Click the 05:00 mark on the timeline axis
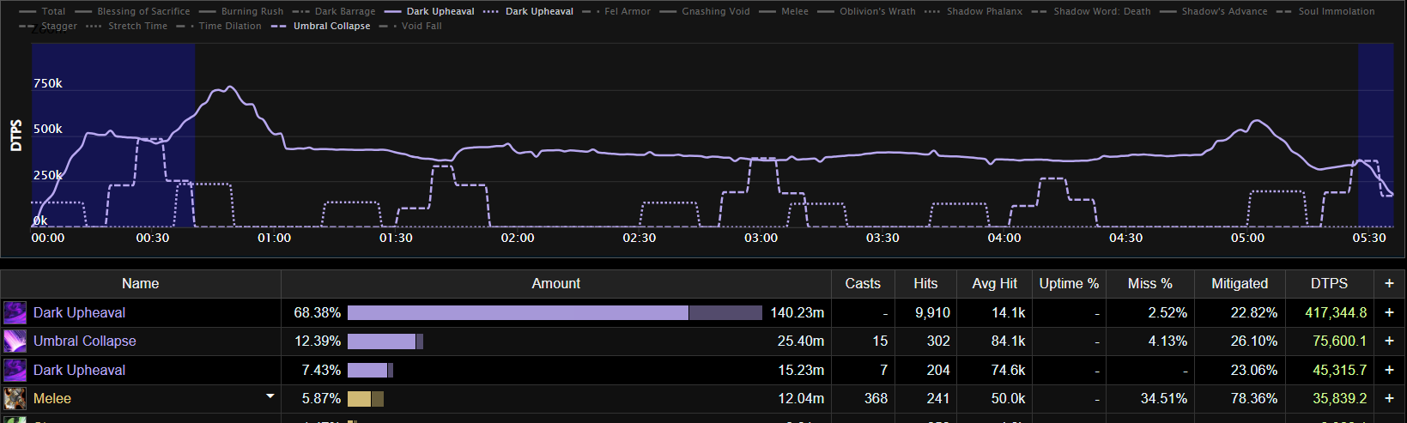The image size is (1407, 423). click(x=1248, y=238)
